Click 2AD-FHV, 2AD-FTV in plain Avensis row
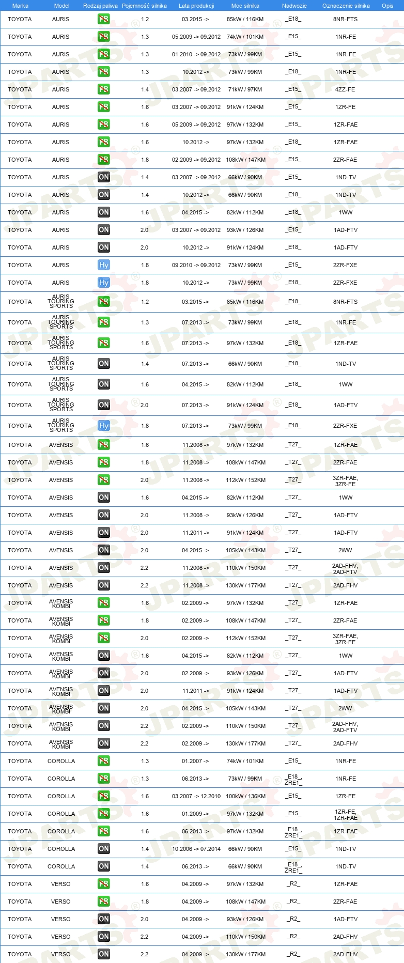 pyautogui.click(x=345, y=568)
